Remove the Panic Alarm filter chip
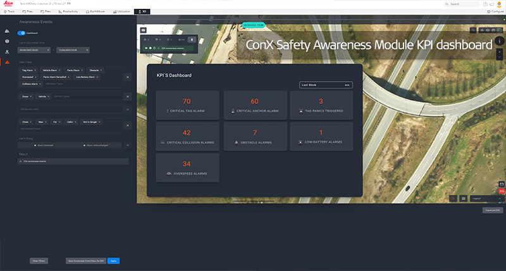Screen dimensions: 506x271 point(82,70)
